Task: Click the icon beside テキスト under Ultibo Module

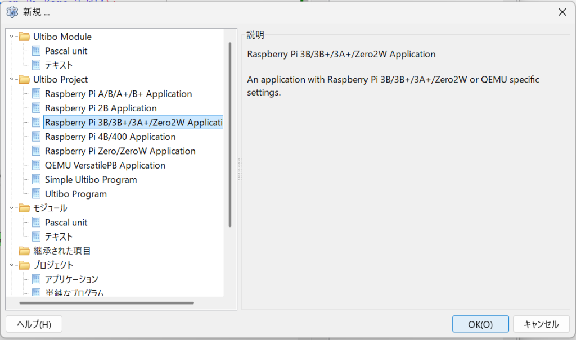Action: coord(37,65)
